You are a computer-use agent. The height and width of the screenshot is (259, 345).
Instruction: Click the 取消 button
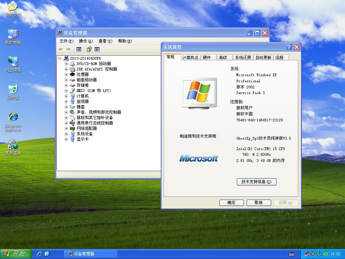[x=258, y=203]
